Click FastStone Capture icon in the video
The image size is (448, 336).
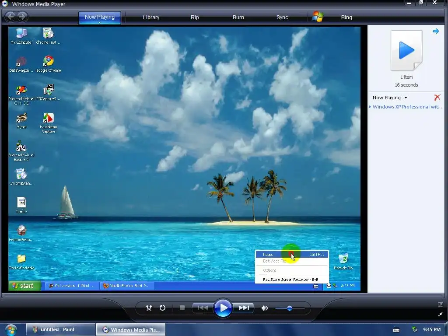click(48, 123)
